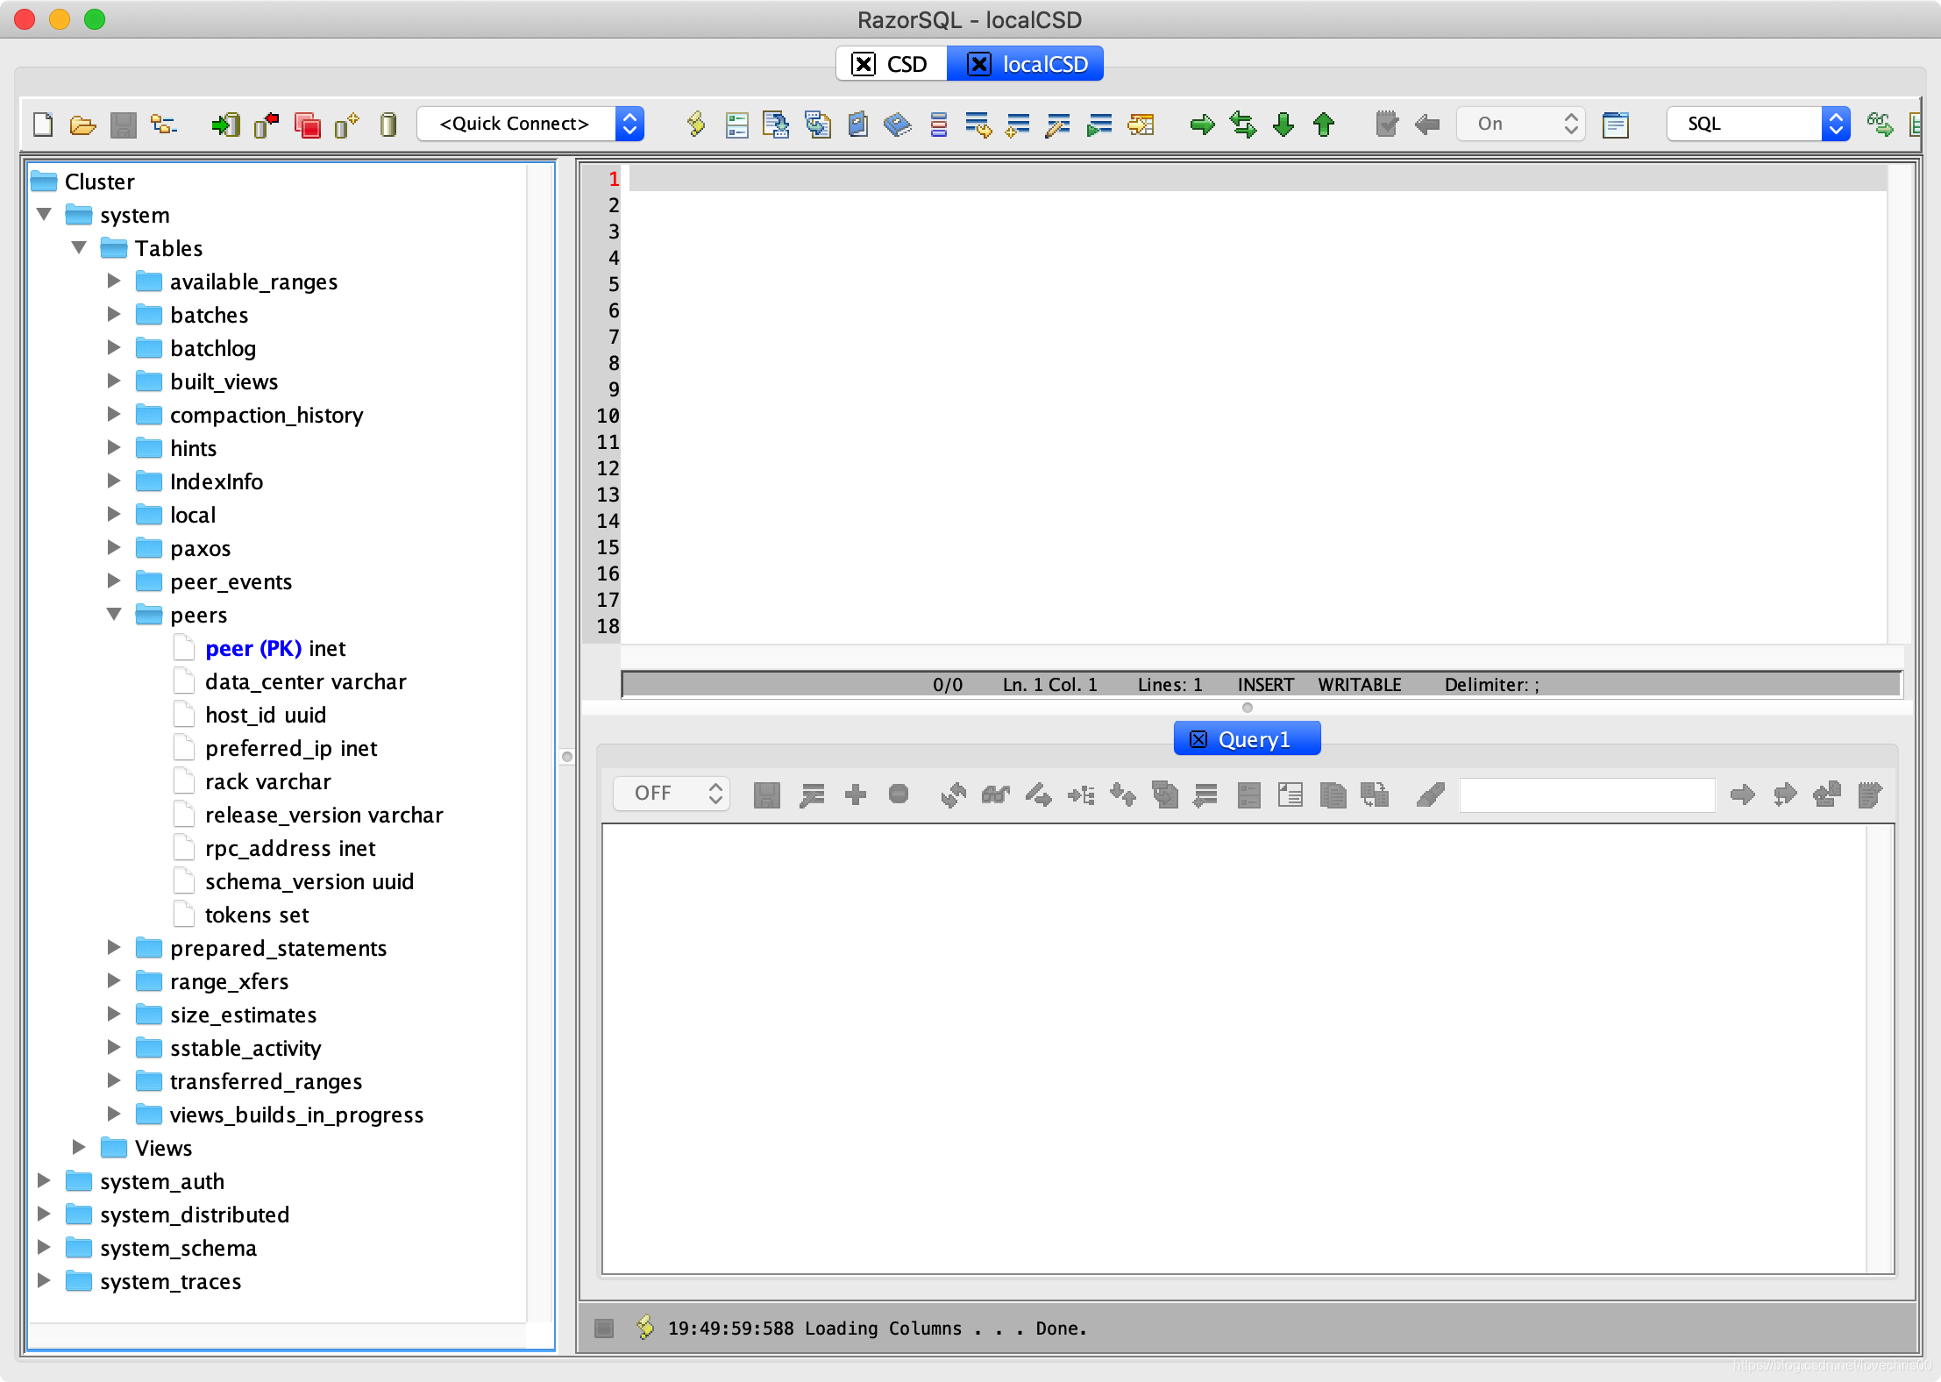
Task: Switch to the CSD connection tab
Action: pos(892,64)
